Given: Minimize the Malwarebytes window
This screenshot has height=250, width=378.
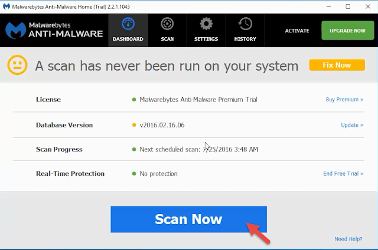Looking at the screenshot, I should tap(328, 6).
